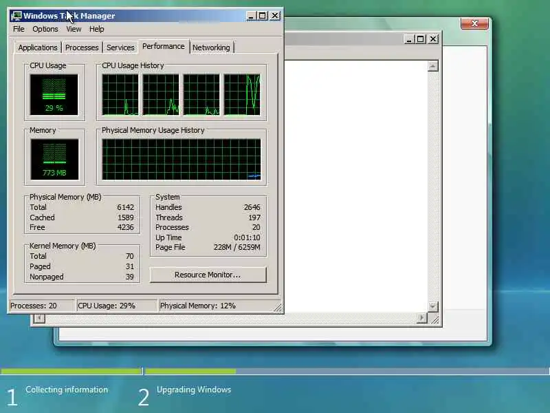Select the Performance tab
The height and width of the screenshot is (413, 550).
point(164,46)
